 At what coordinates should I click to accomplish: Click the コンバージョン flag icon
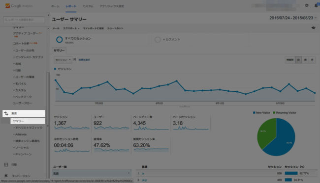(x=6, y=176)
